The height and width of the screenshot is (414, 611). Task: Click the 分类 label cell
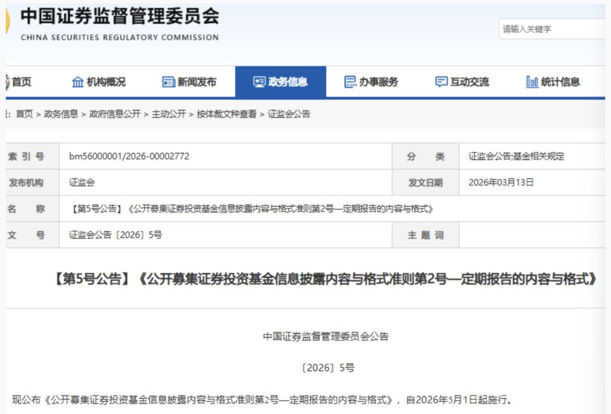pyautogui.click(x=425, y=156)
